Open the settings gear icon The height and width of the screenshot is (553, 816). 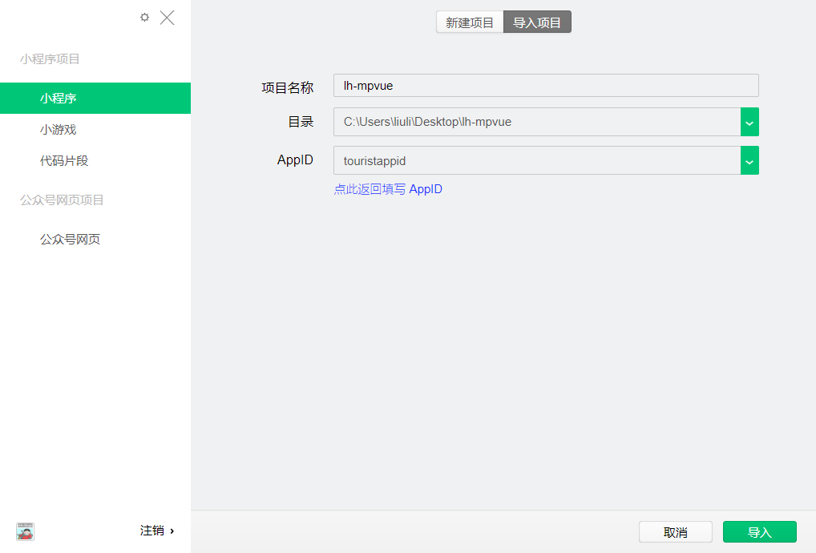(x=144, y=17)
